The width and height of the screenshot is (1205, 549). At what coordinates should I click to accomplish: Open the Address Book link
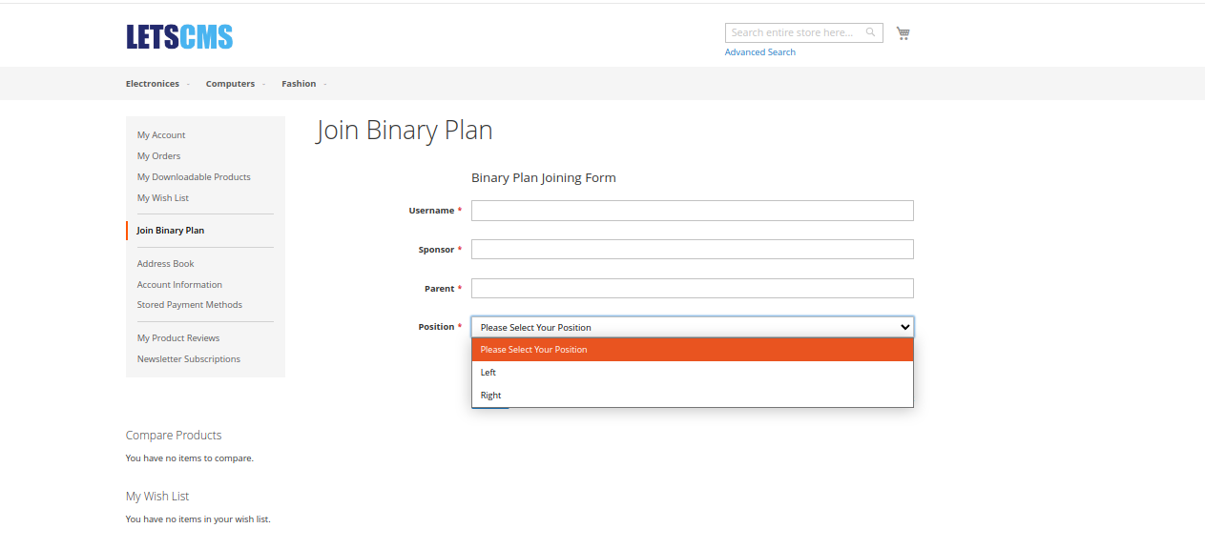[x=165, y=264]
